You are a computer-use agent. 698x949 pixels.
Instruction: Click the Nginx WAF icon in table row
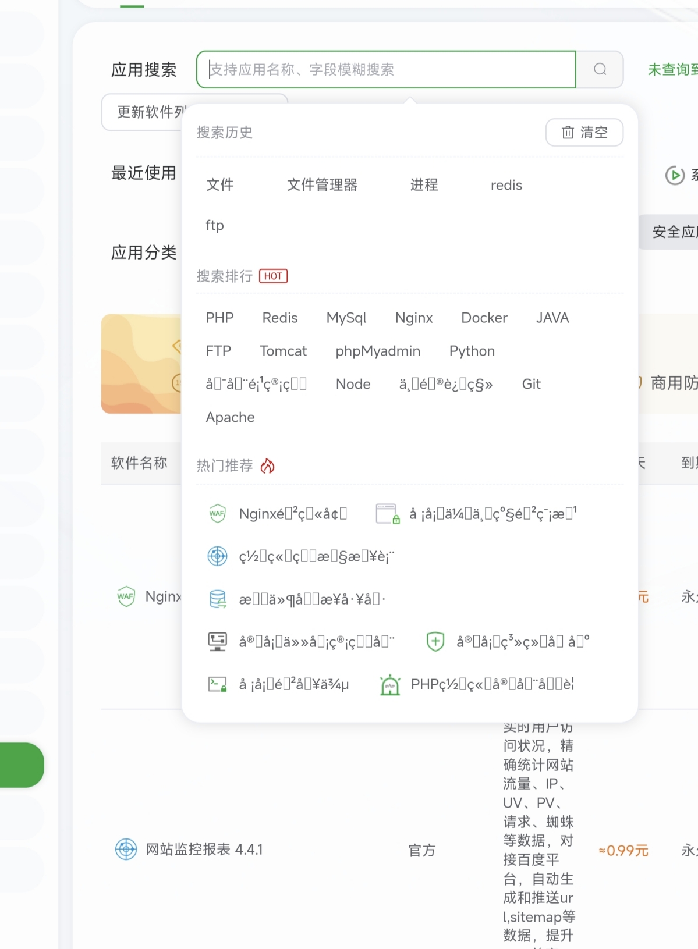126,596
